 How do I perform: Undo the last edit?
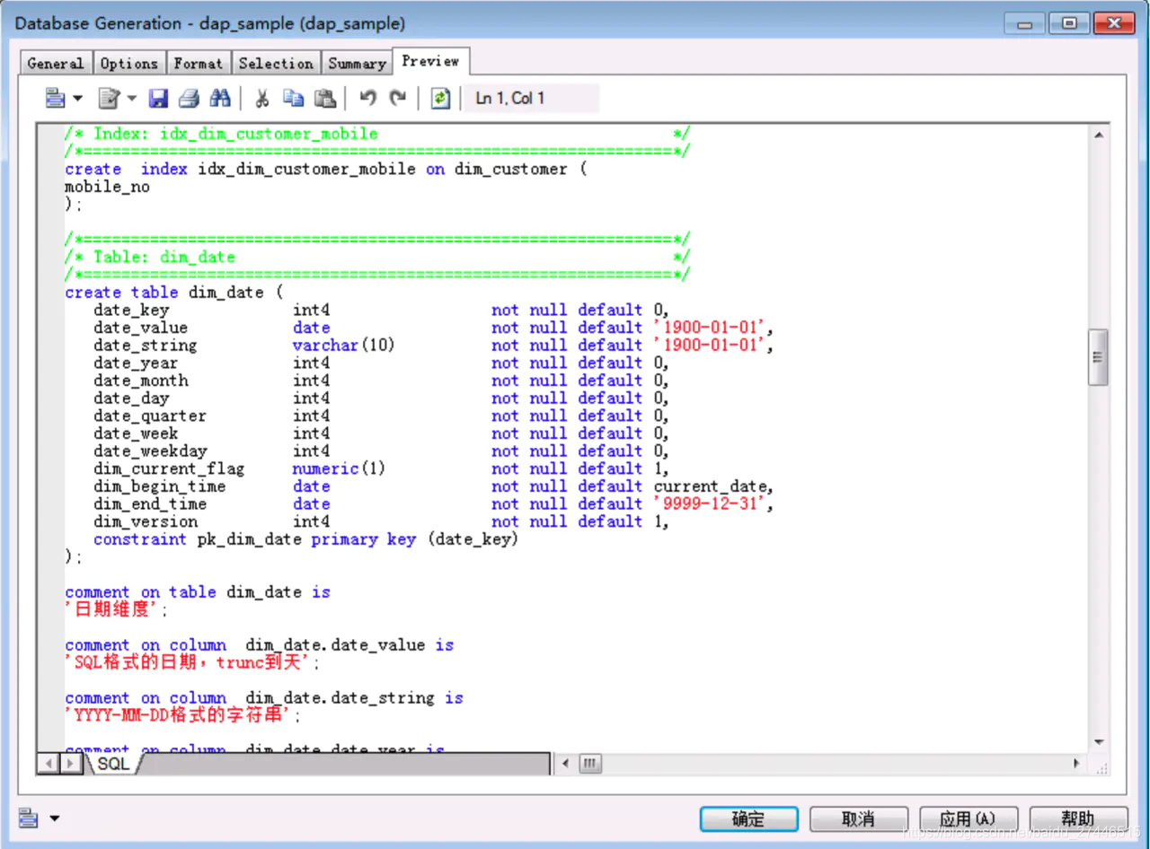[x=367, y=98]
